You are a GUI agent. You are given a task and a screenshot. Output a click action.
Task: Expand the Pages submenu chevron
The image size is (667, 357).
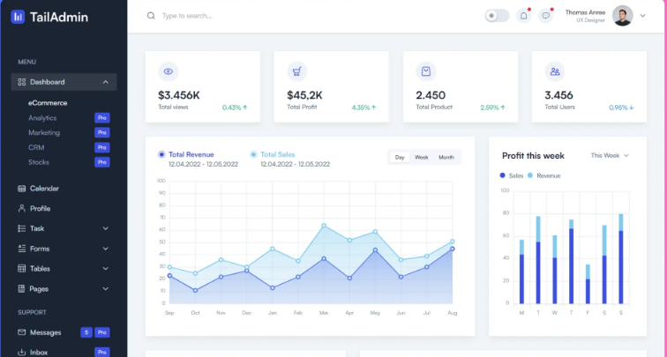point(106,288)
